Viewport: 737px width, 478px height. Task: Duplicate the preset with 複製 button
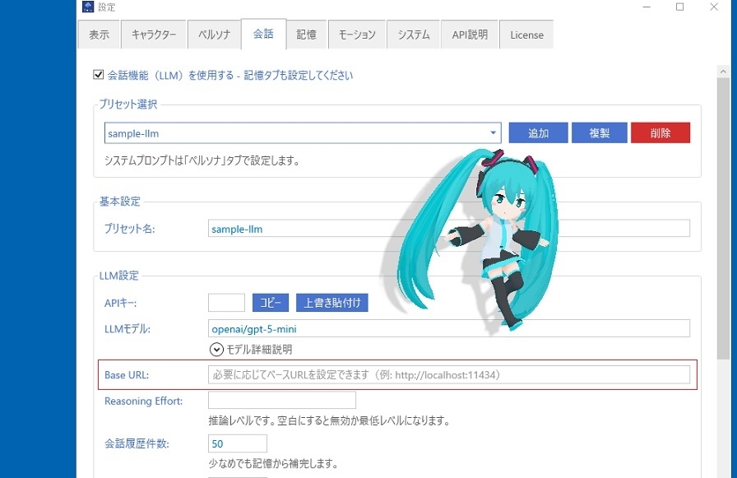[599, 132]
